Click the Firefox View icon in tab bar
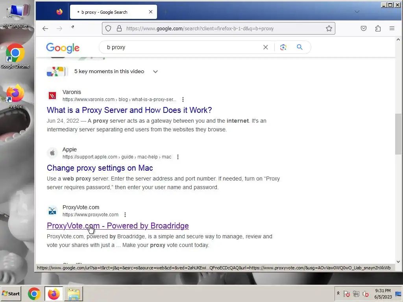 point(59,12)
